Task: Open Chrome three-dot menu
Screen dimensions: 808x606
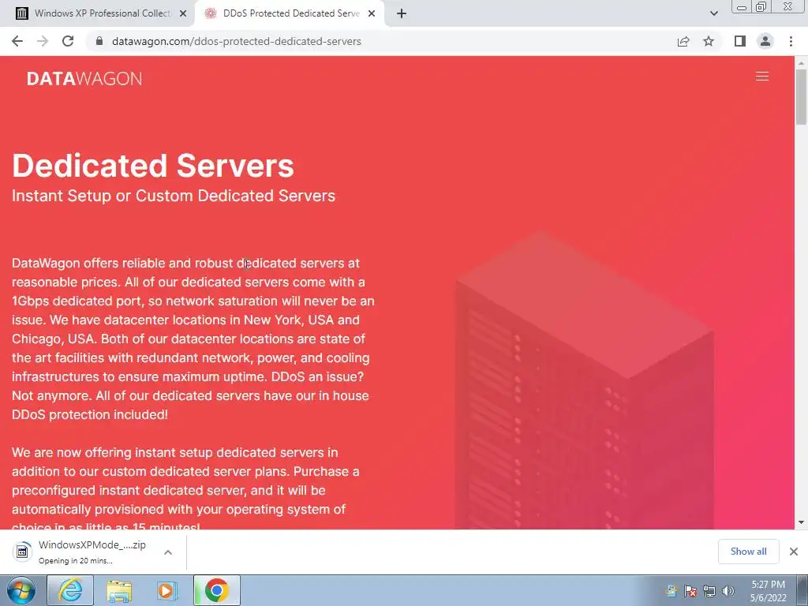Action: pos(791,41)
